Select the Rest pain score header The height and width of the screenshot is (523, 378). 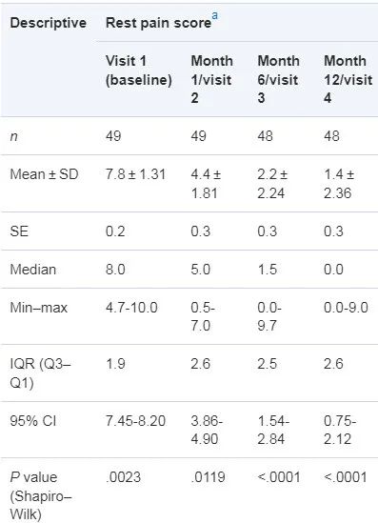158,23
